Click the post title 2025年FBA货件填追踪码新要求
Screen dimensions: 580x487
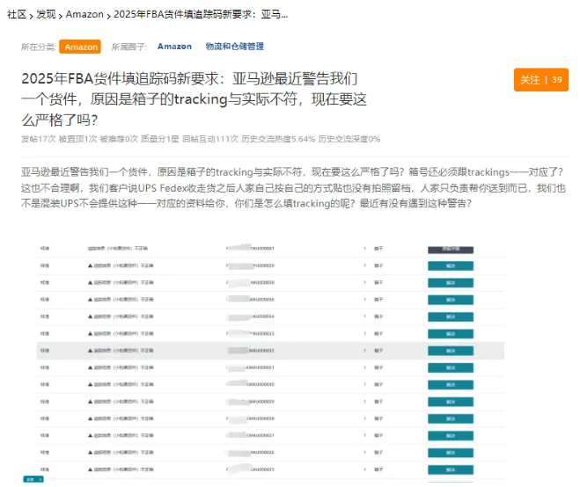click(194, 99)
